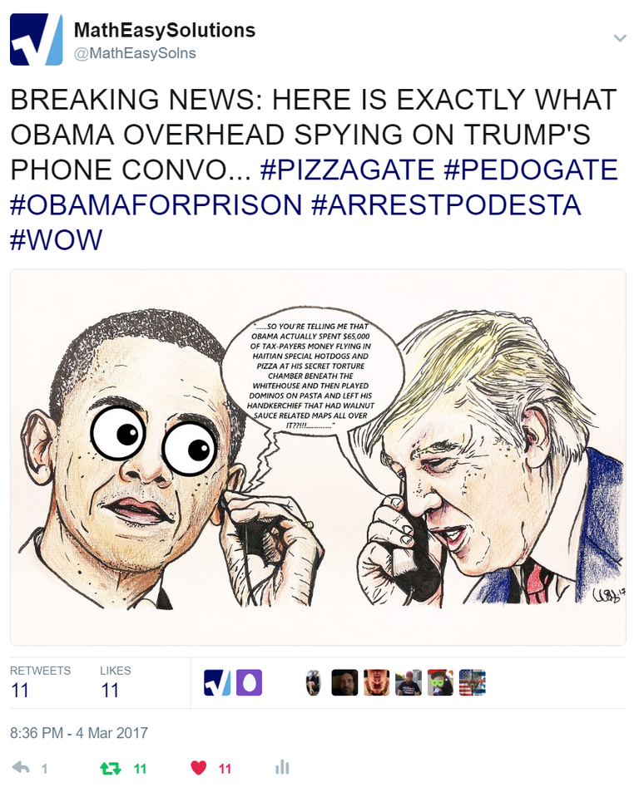
Task: Open the #ARRESTPODESTA hashtag
Action: [x=446, y=204]
